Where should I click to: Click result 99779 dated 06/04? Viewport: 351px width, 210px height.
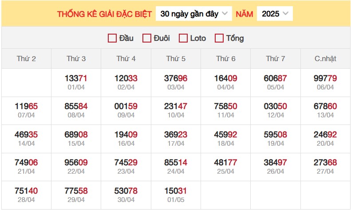(325, 78)
